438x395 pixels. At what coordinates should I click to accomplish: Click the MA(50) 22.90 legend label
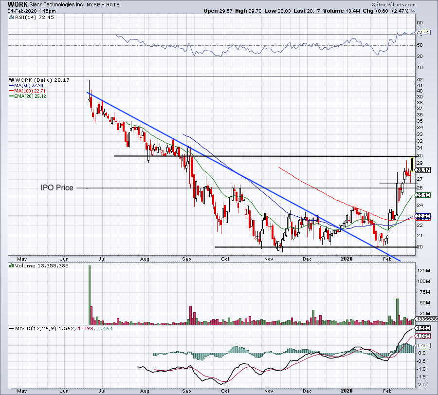point(29,86)
